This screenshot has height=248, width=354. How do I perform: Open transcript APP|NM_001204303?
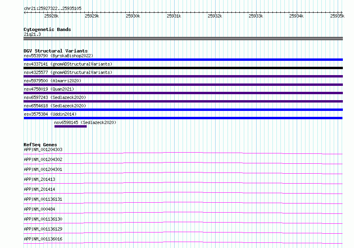click(x=43, y=149)
